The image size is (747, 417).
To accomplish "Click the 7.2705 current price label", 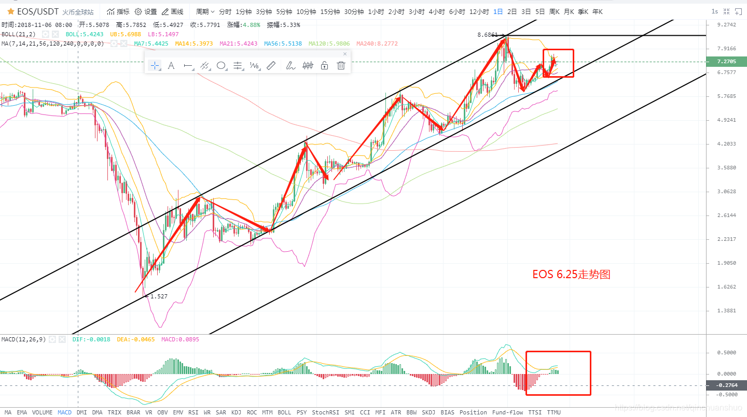I will click(x=727, y=61).
